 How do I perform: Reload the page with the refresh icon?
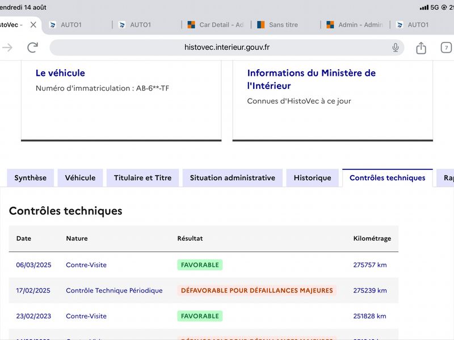[x=32, y=48]
